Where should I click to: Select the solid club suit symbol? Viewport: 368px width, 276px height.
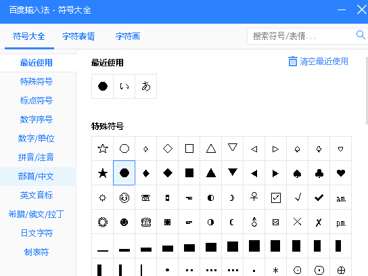pos(319,173)
